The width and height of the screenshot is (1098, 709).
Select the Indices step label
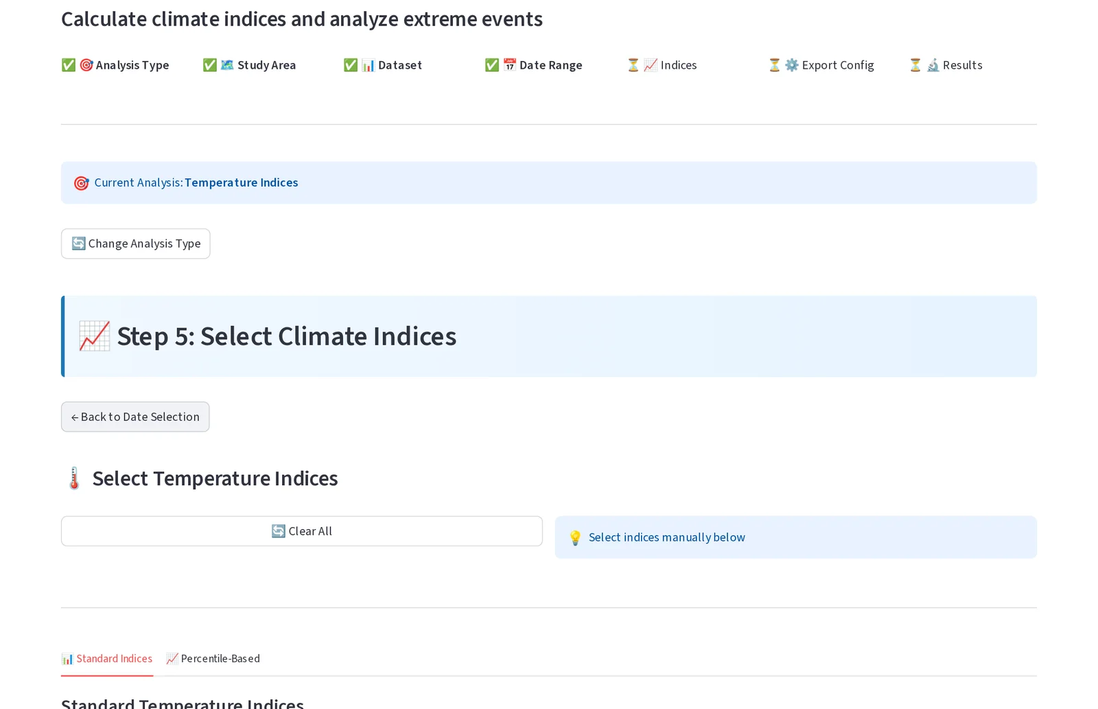pyautogui.click(x=679, y=65)
